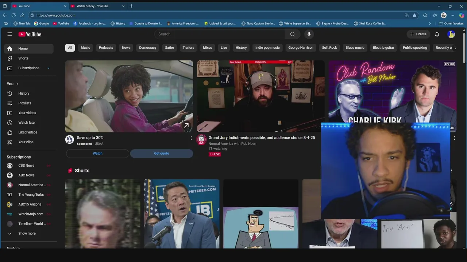This screenshot has height=262, width=467.
Task: Select the Public speaking filter chip
Action: pyautogui.click(x=415, y=48)
